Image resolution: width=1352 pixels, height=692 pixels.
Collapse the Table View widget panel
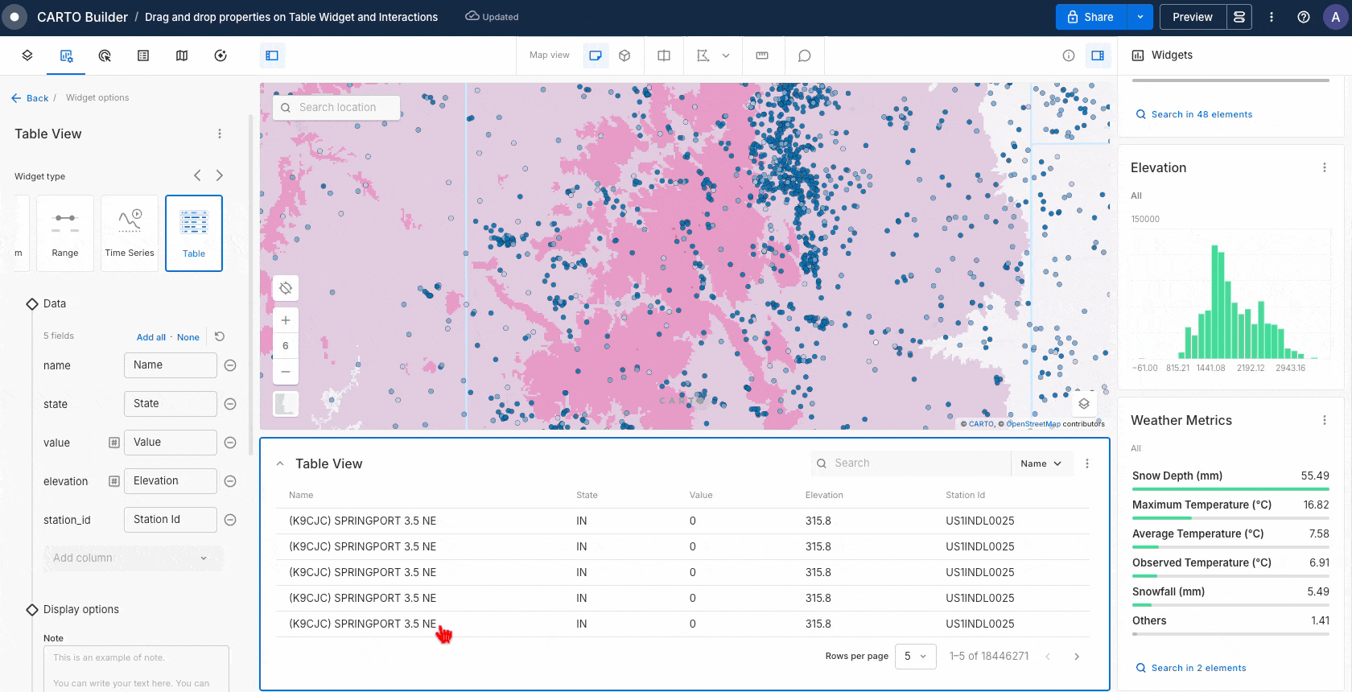click(x=280, y=463)
